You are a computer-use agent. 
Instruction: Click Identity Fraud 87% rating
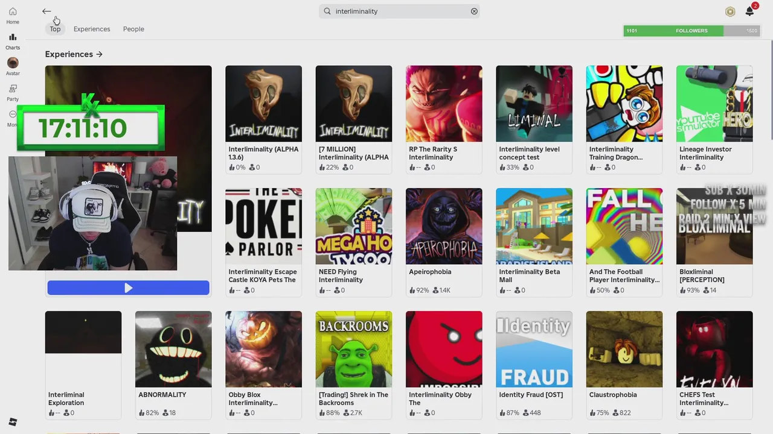click(509, 413)
